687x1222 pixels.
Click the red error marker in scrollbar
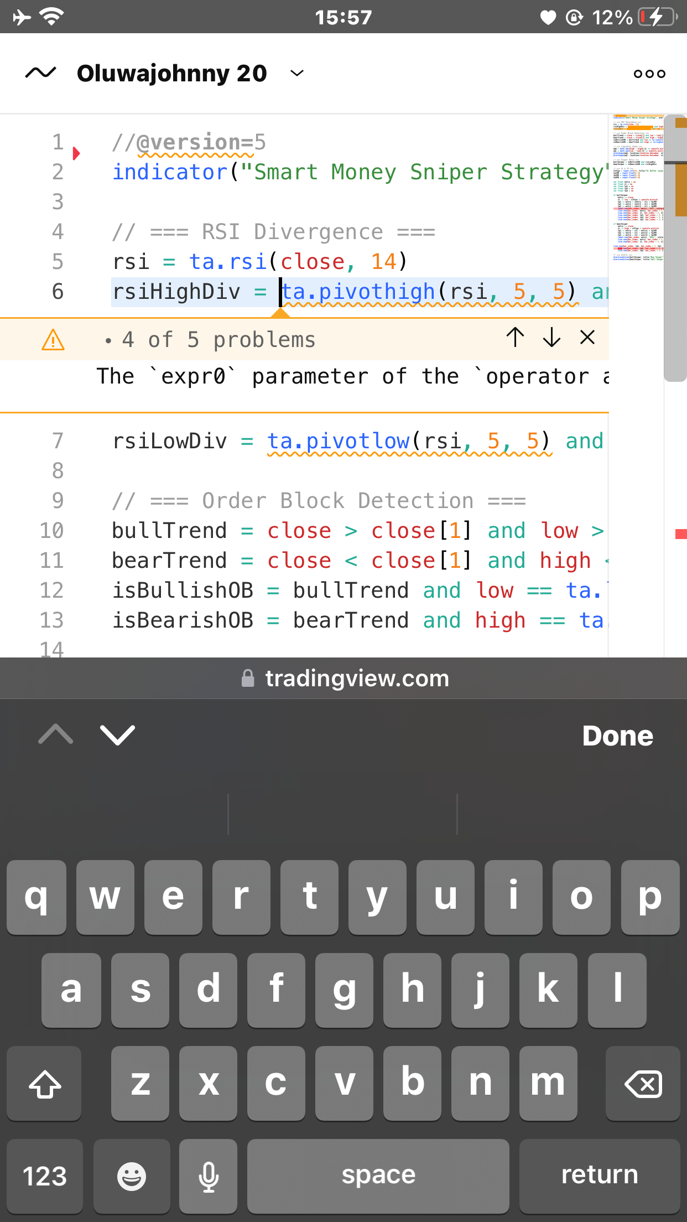681,534
